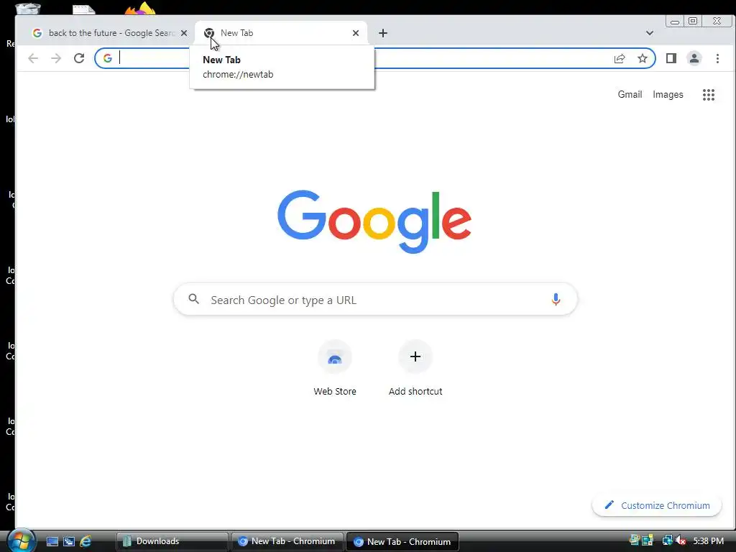Viewport: 736px width, 552px height.
Task: Click Customize Chromium button
Action: pos(657,505)
